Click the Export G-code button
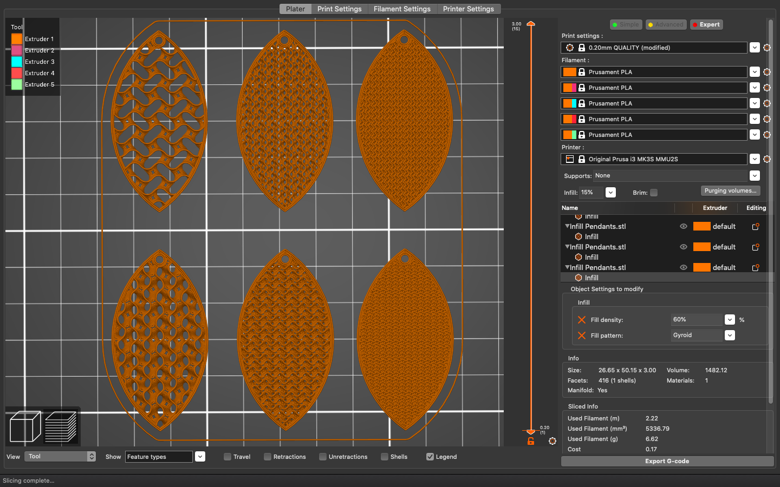The image size is (780, 487). [667, 461]
